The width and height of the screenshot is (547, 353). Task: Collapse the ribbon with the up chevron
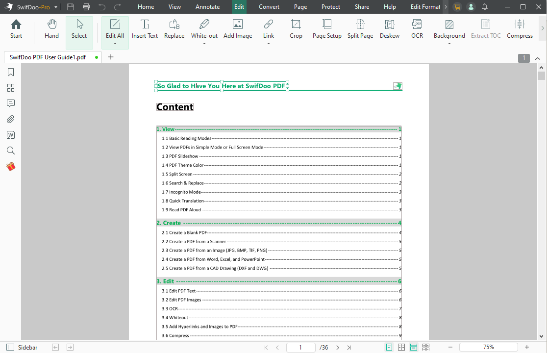coord(538,58)
